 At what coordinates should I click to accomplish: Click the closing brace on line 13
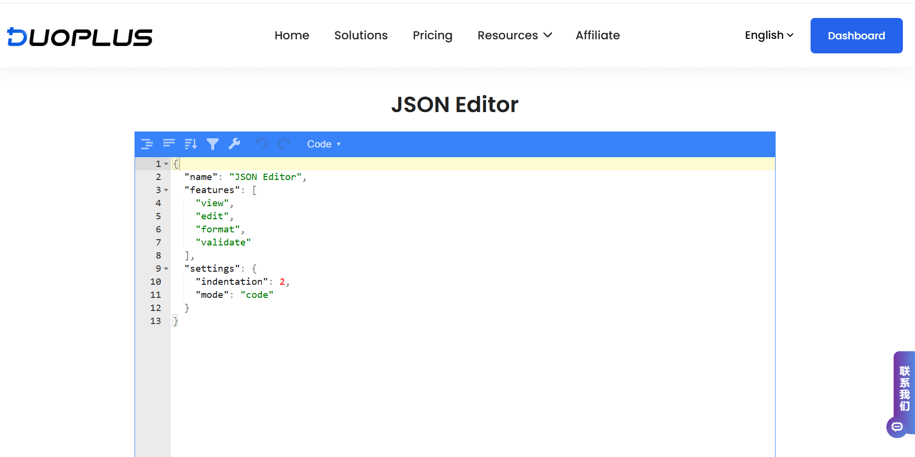(x=175, y=321)
